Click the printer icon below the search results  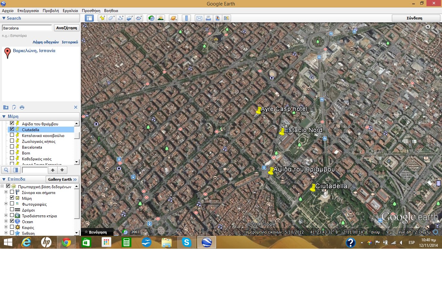coord(22,107)
